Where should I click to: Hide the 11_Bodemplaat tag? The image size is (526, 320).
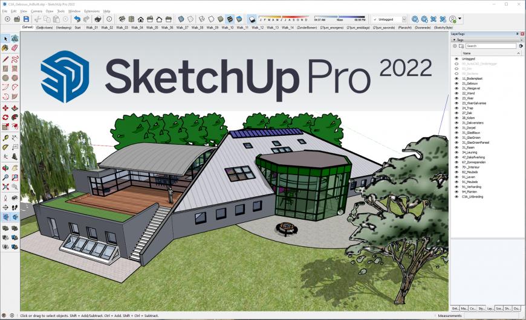pyautogui.click(x=456, y=78)
